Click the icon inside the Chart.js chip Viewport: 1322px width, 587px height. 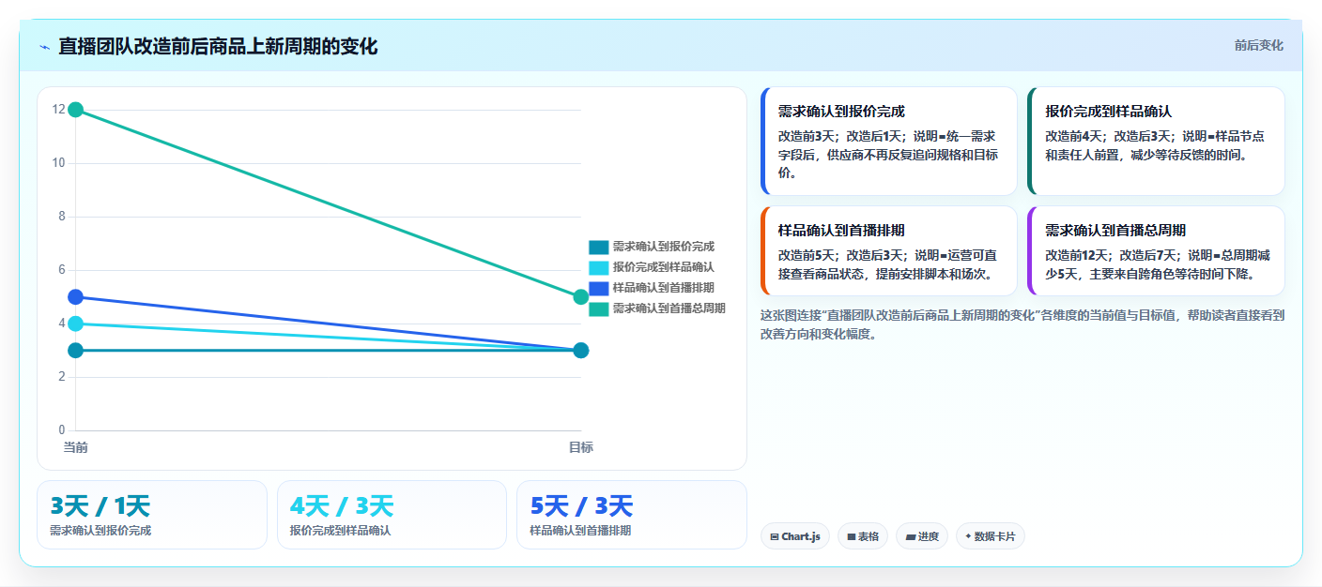click(x=775, y=537)
